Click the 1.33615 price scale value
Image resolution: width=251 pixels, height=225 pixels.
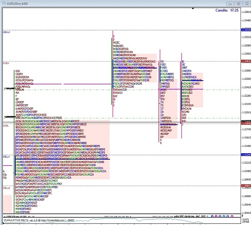[x=247, y=12]
